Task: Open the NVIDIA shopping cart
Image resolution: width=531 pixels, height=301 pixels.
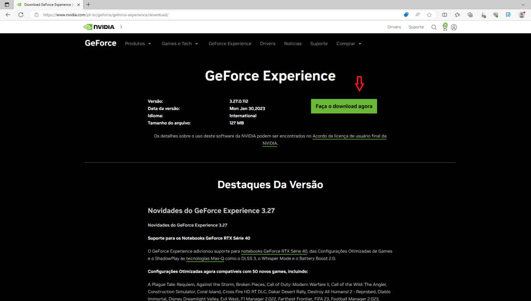Action: point(444,27)
